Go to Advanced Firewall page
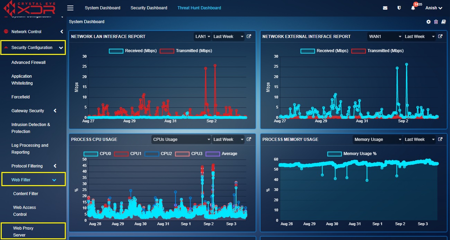This screenshot has width=450, height=240. pyautogui.click(x=28, y=63)
